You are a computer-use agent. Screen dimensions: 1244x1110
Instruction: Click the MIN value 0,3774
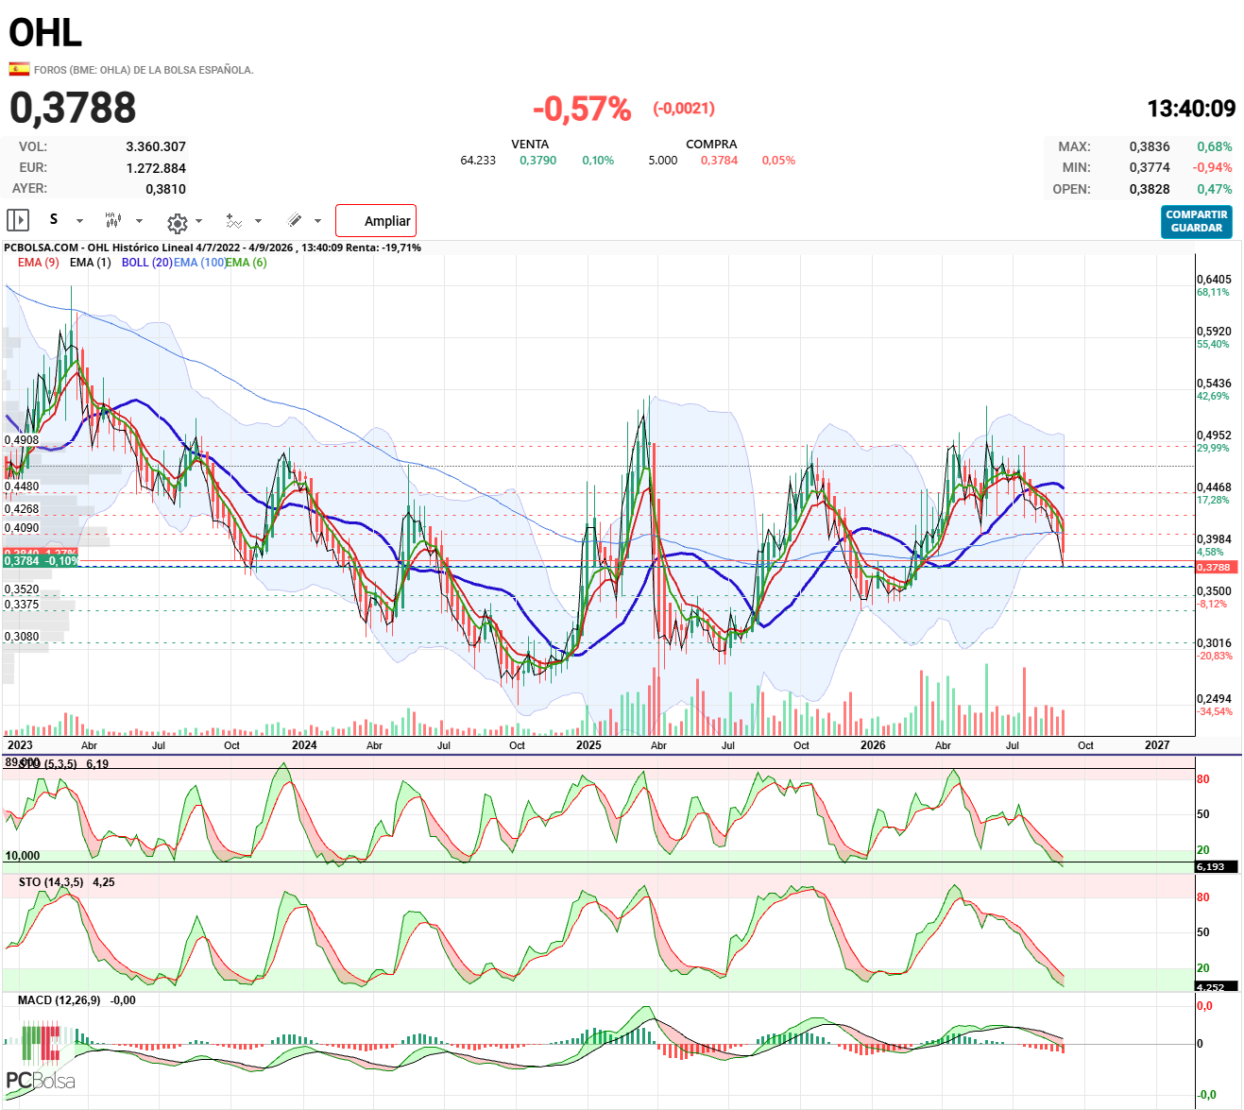[x=1150, y=168]
